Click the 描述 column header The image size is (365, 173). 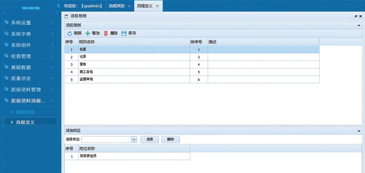coord(263,42)
